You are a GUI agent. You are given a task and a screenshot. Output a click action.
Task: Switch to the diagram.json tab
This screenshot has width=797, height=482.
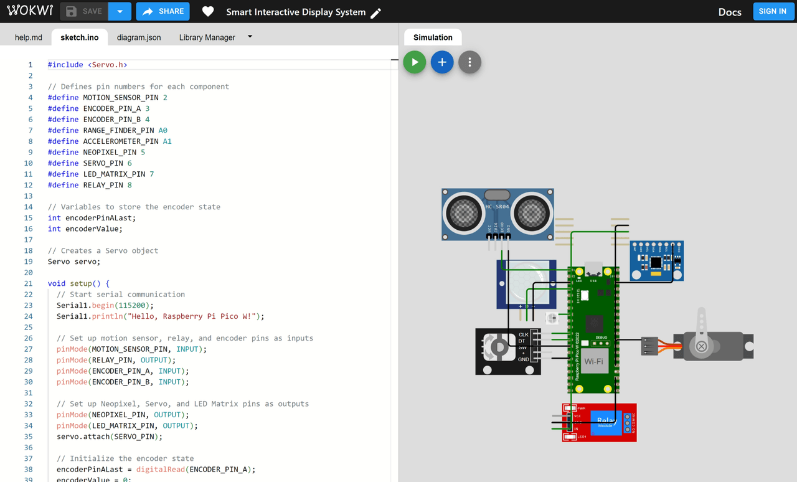(x=139, y=37)
